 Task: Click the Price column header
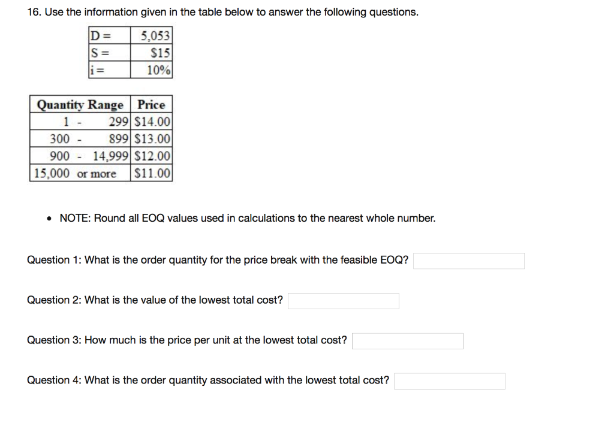152,105
